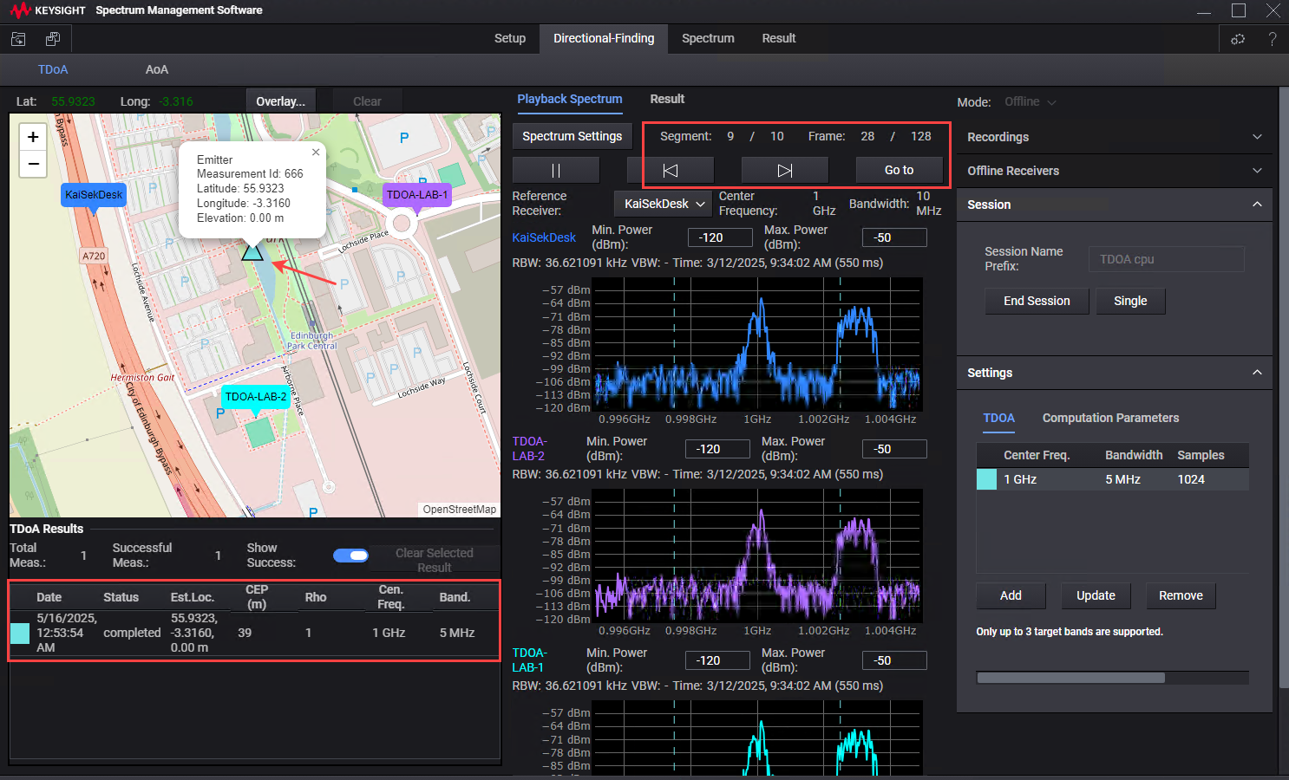Click TDOA-LAB-1 Min. Power field
The height and width of the screenshot is (780, 1289).
pos(717,661)
